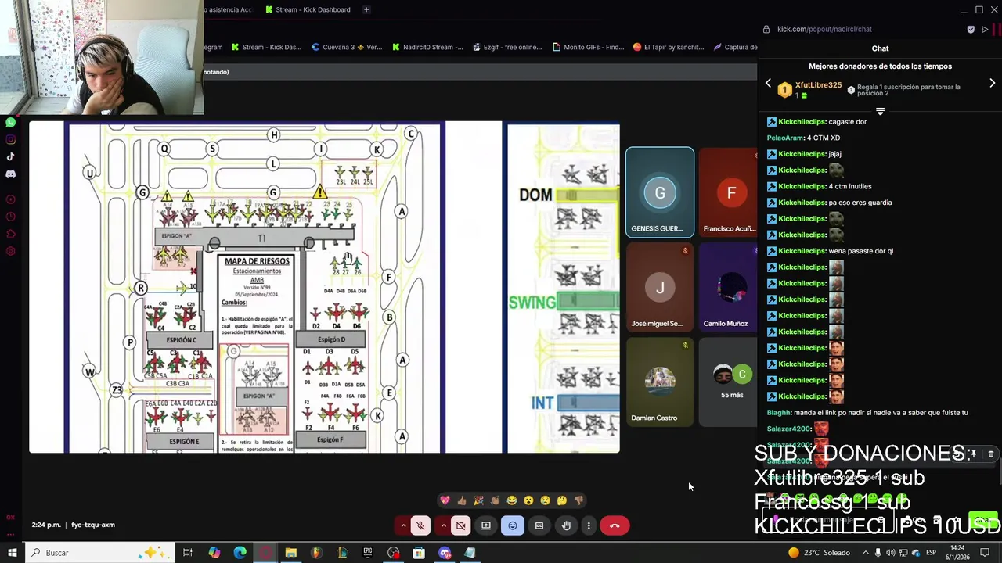Open TikTok from the browser sidebar

pos(11,156)
